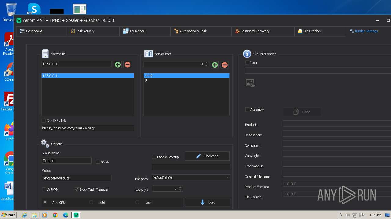The width and height of the screenshot is (391, 219).
Task: Open File Explorer from taskbar
Action: 35,215
